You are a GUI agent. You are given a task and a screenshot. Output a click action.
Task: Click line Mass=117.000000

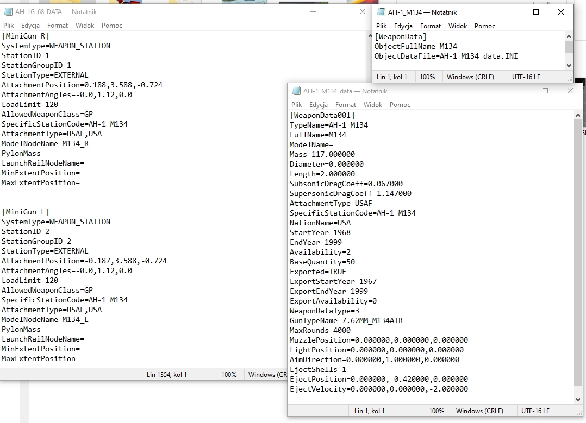pyautogui.click(x=322, y=154)
